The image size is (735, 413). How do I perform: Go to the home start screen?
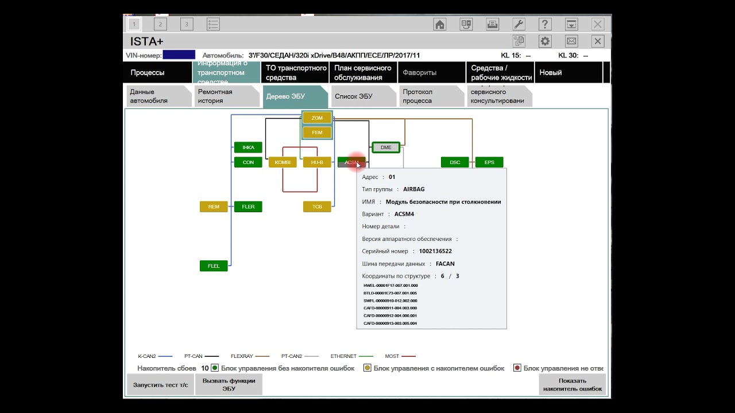click(x=440, y=24)
